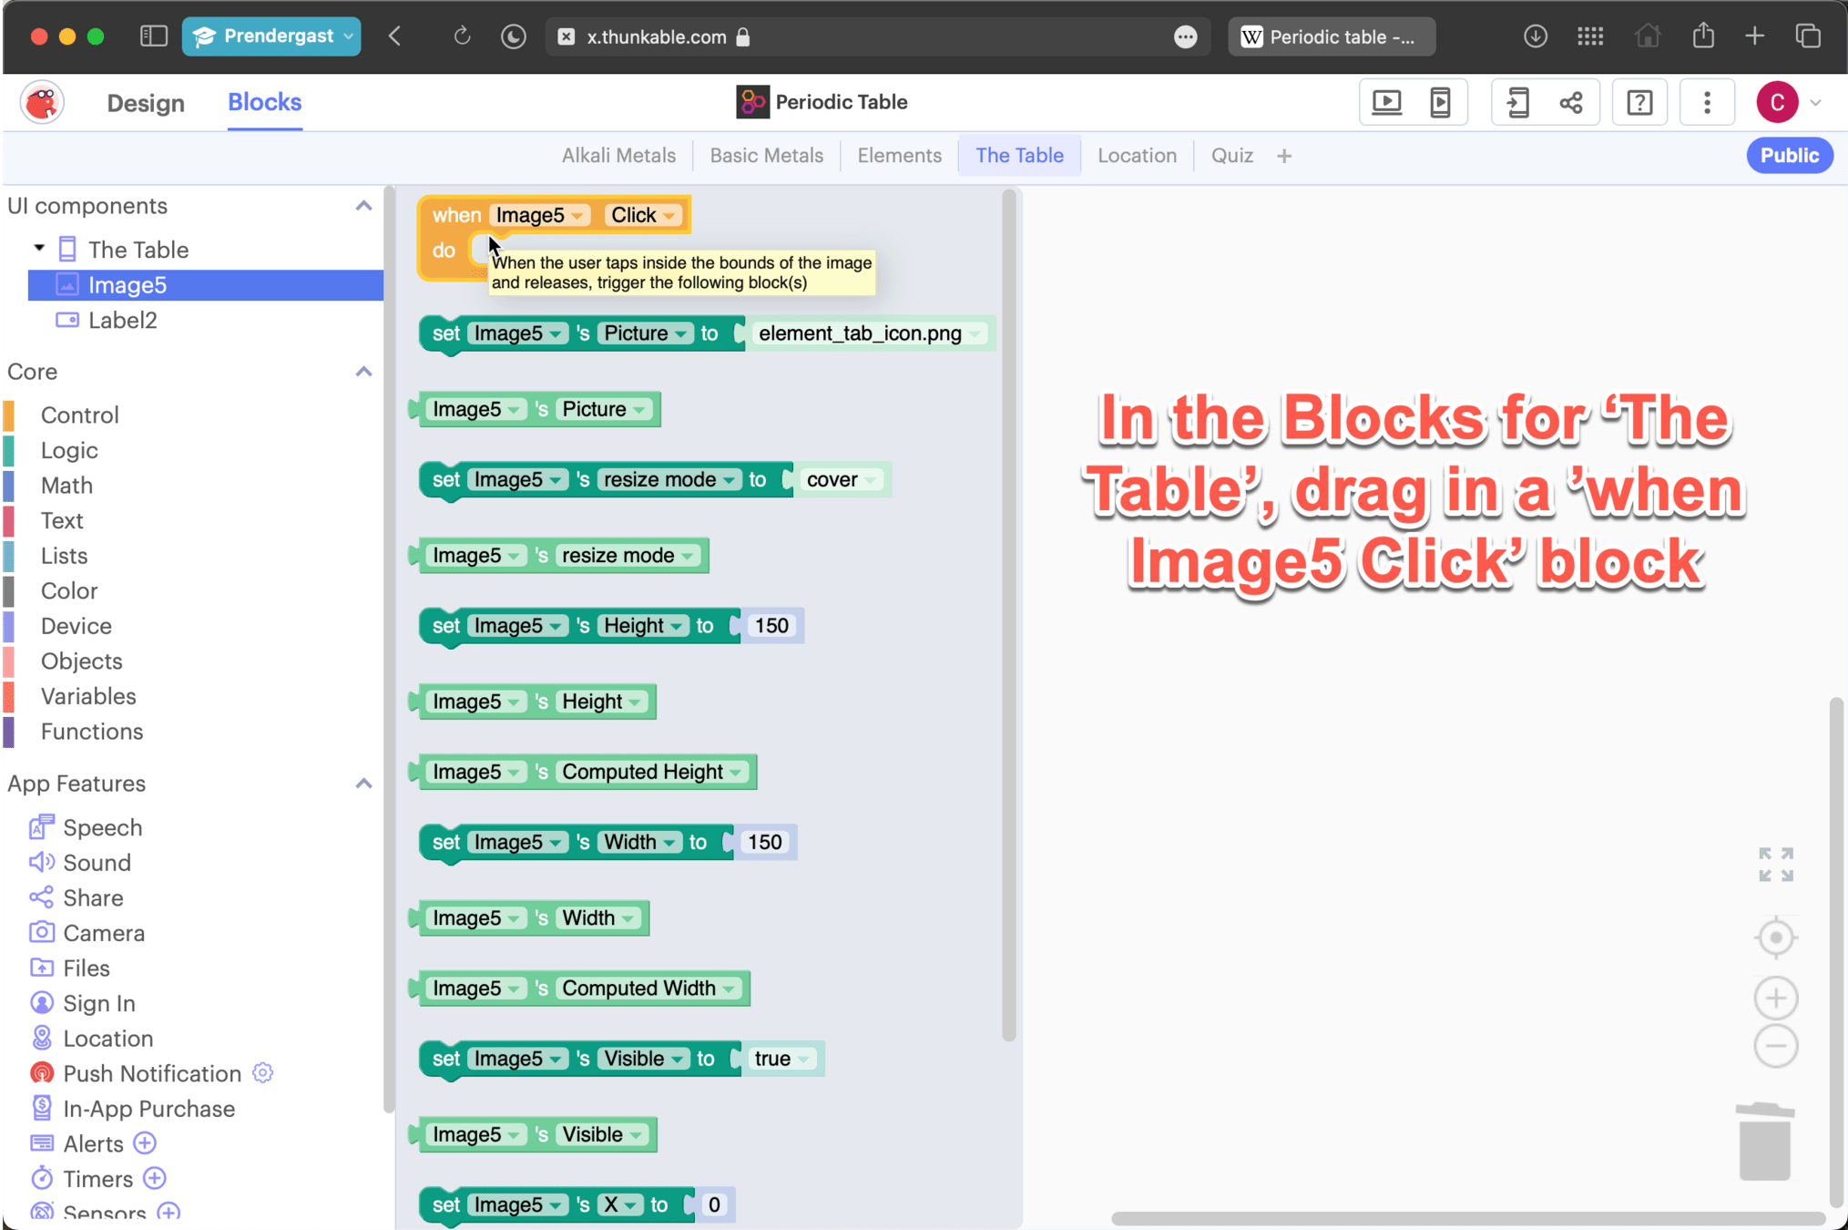Viewport: 1848px width, 1230px height.
Task: Toggle the Public project button
Action: (x=1789, y=156)
